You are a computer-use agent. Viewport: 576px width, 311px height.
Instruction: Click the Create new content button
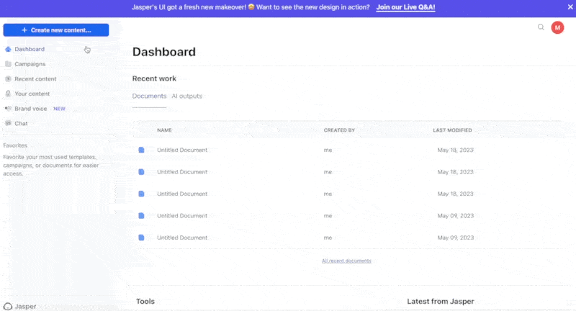(x=56, y=30)
